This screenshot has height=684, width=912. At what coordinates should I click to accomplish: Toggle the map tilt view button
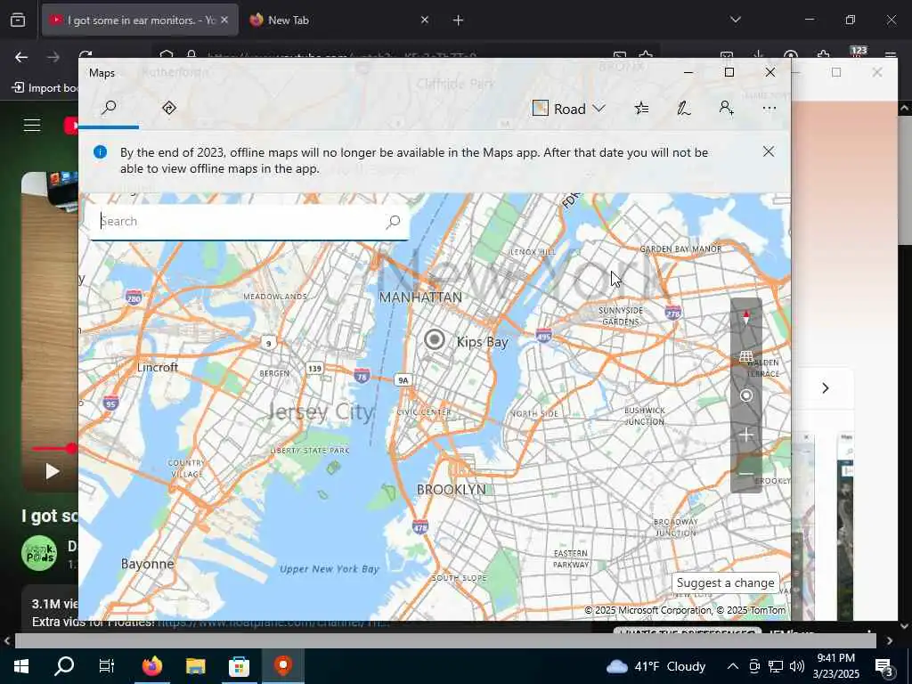(746, 356)
